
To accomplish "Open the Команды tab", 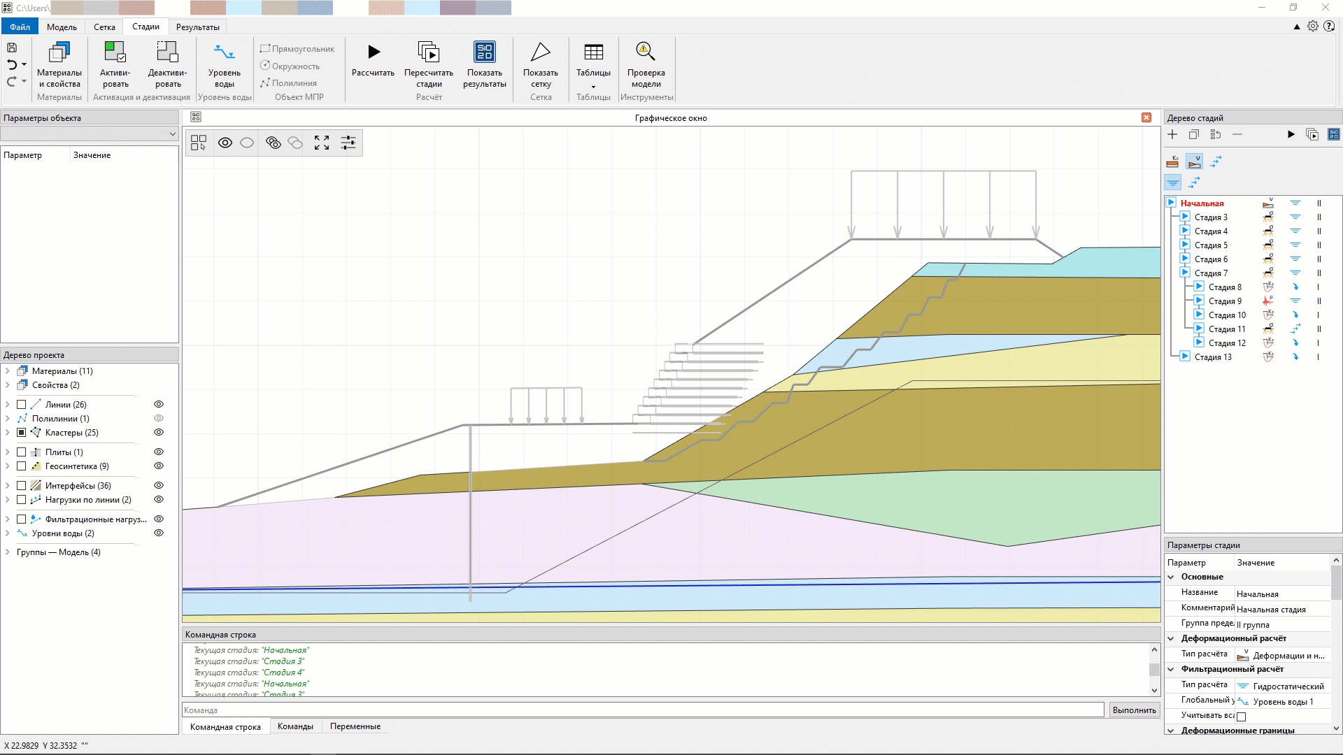I will pyautogui.click(x=295, y=726).
